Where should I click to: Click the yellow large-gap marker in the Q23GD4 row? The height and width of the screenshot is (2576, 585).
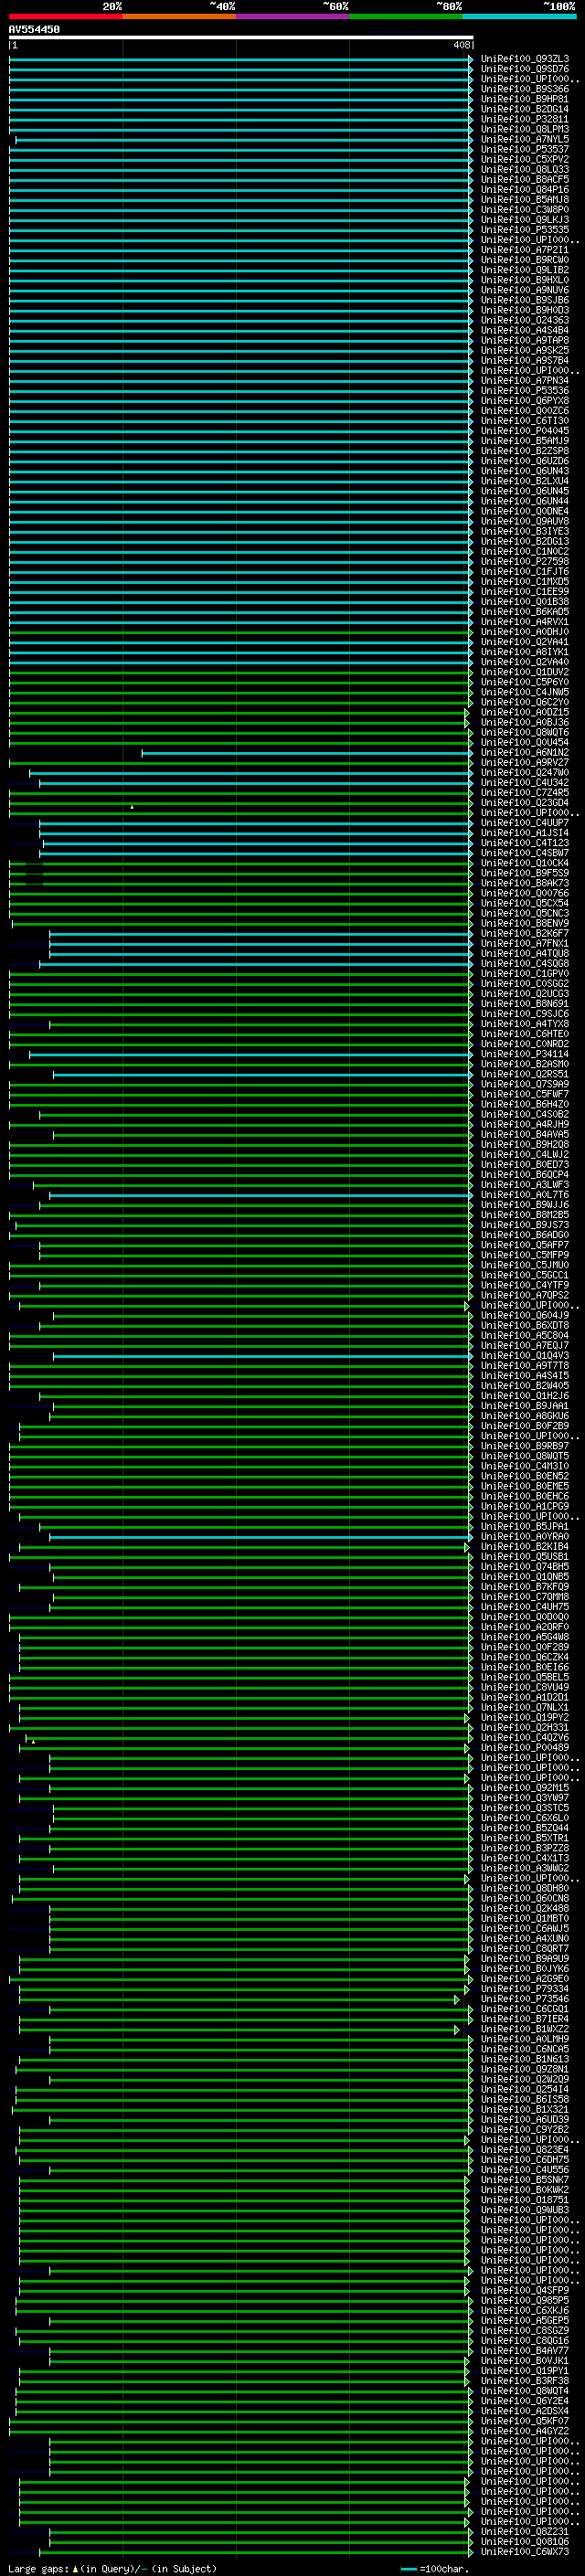(x=132, y=806)
